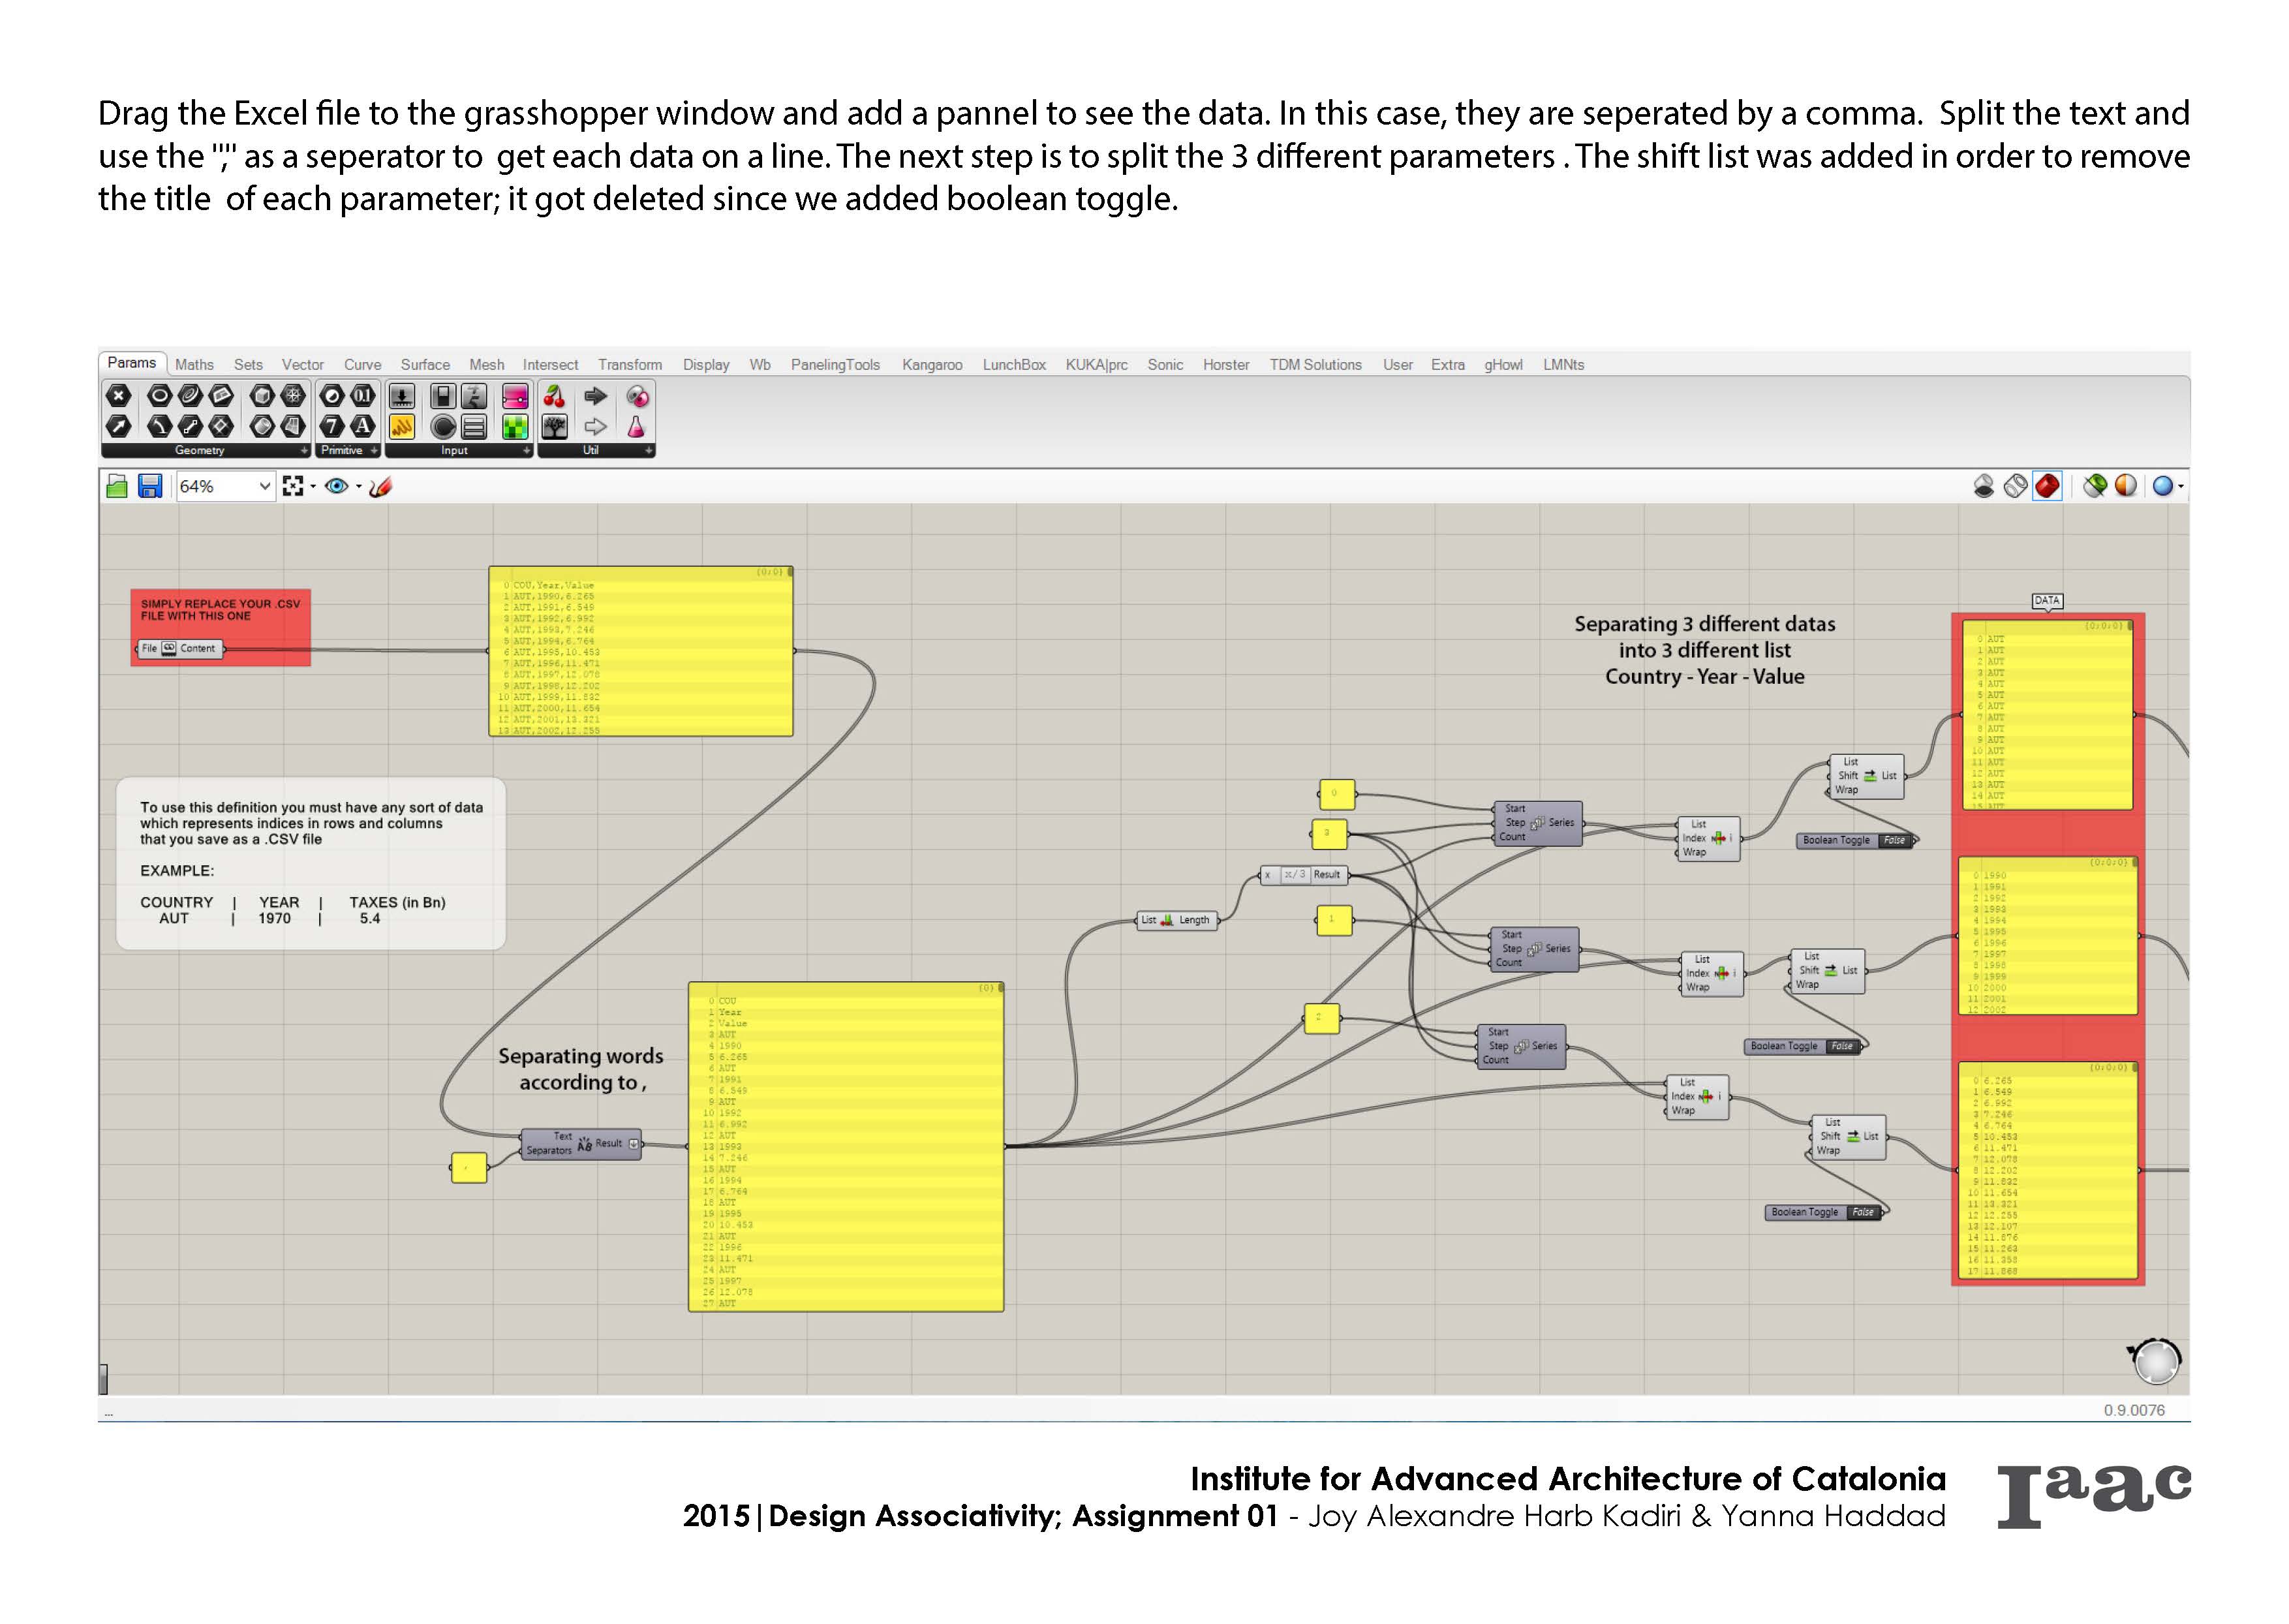This screenshot has height=1624, width=2289.
Task: Open the eye preview options dropdown arrow
Action: click(x=359, y=487)
